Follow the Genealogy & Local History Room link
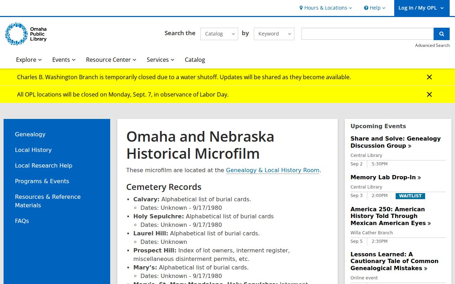 (x=273, y=170)
